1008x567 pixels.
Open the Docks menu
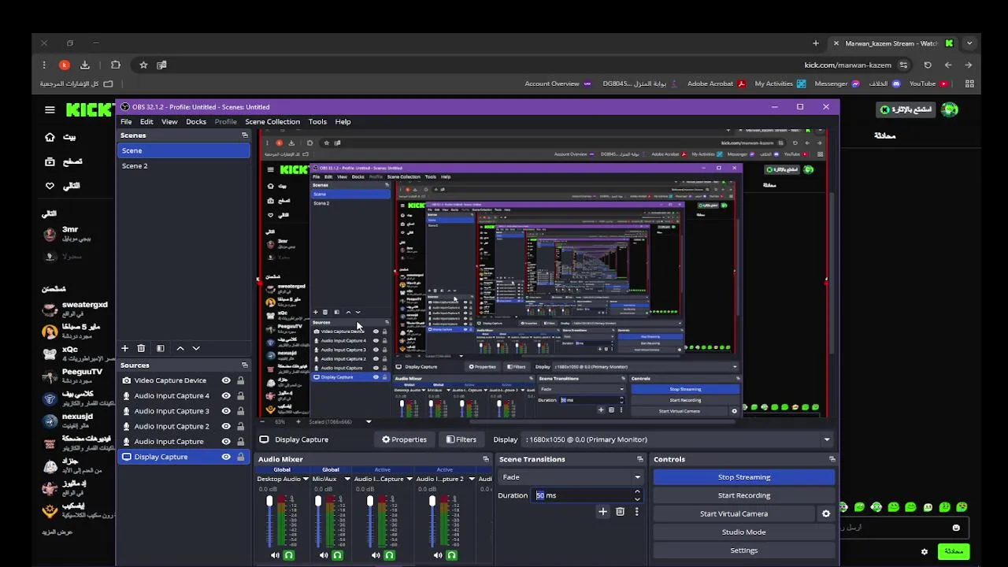[196, 122]
